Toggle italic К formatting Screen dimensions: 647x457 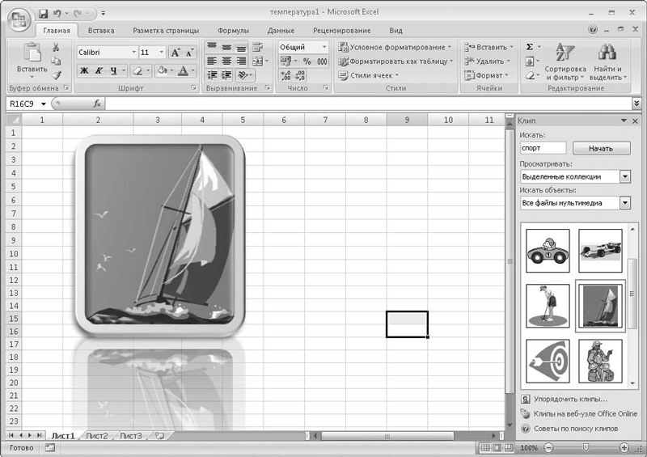pyautogui.click(x=99, y=71)
